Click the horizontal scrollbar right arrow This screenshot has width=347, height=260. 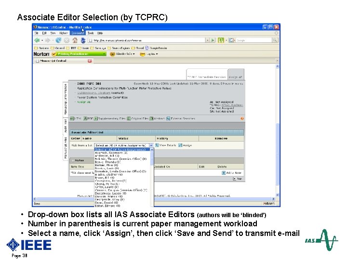pos(274,199)
